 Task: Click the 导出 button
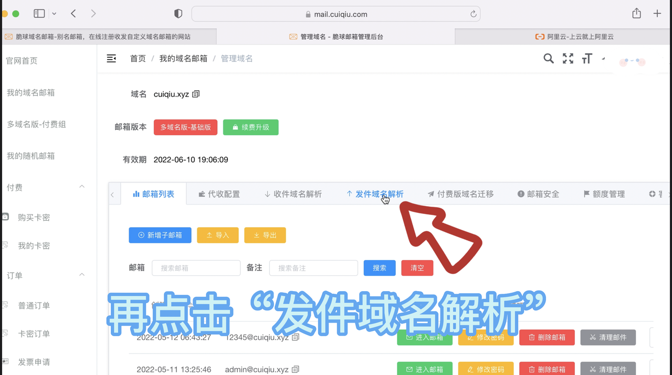click(265, 235)
